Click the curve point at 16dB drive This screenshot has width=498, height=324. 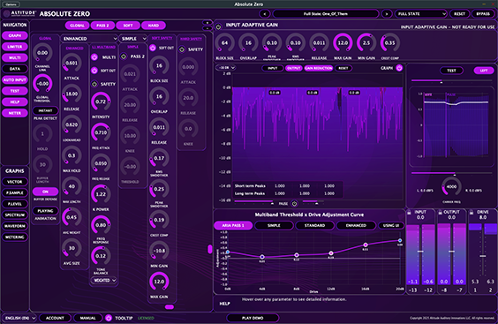[366, 245]
